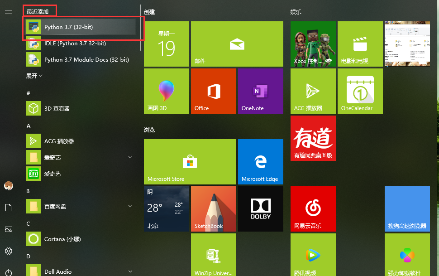Launch the 爱奇艺 app with green icon

coord(81,174)
